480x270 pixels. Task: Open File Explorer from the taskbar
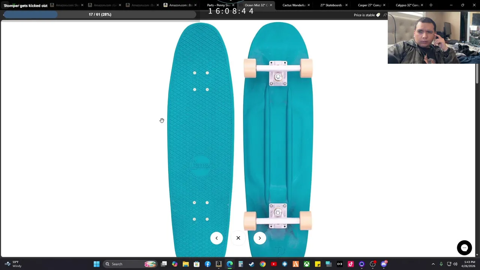[186, 264]
